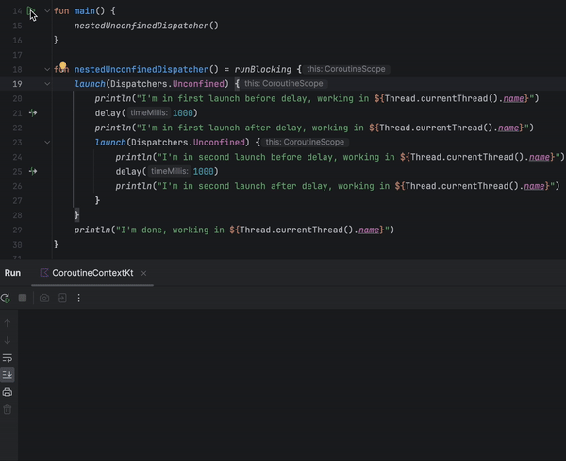This screenshot has width=566, height=461.
Task: Rerun CoroutineContextKt with the rerun icon
Action: pos(7,298)
